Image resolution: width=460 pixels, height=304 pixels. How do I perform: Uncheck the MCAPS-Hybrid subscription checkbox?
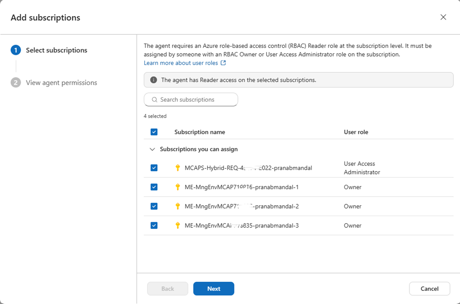154,168
